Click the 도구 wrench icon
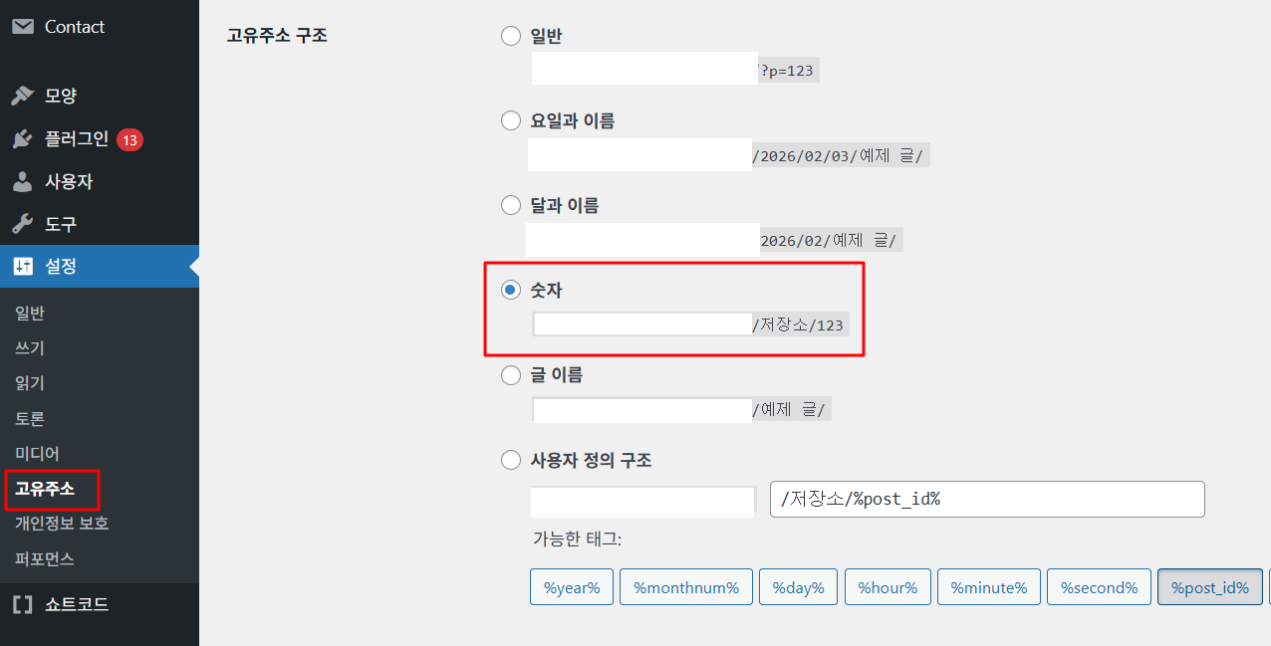The image size is (1271, 646). [22, 225]
